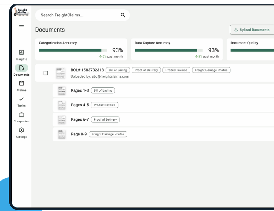Click Freight Damage Photos tag for Page 8-9
This screenshot has height=211, width=274.
tap(108, 134)
